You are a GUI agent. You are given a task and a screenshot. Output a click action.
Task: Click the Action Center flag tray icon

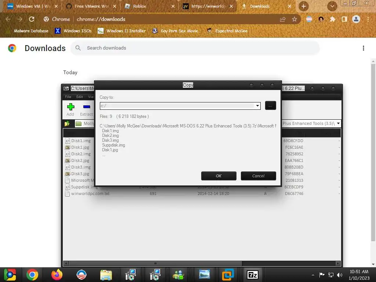click(x=322, y=275)
